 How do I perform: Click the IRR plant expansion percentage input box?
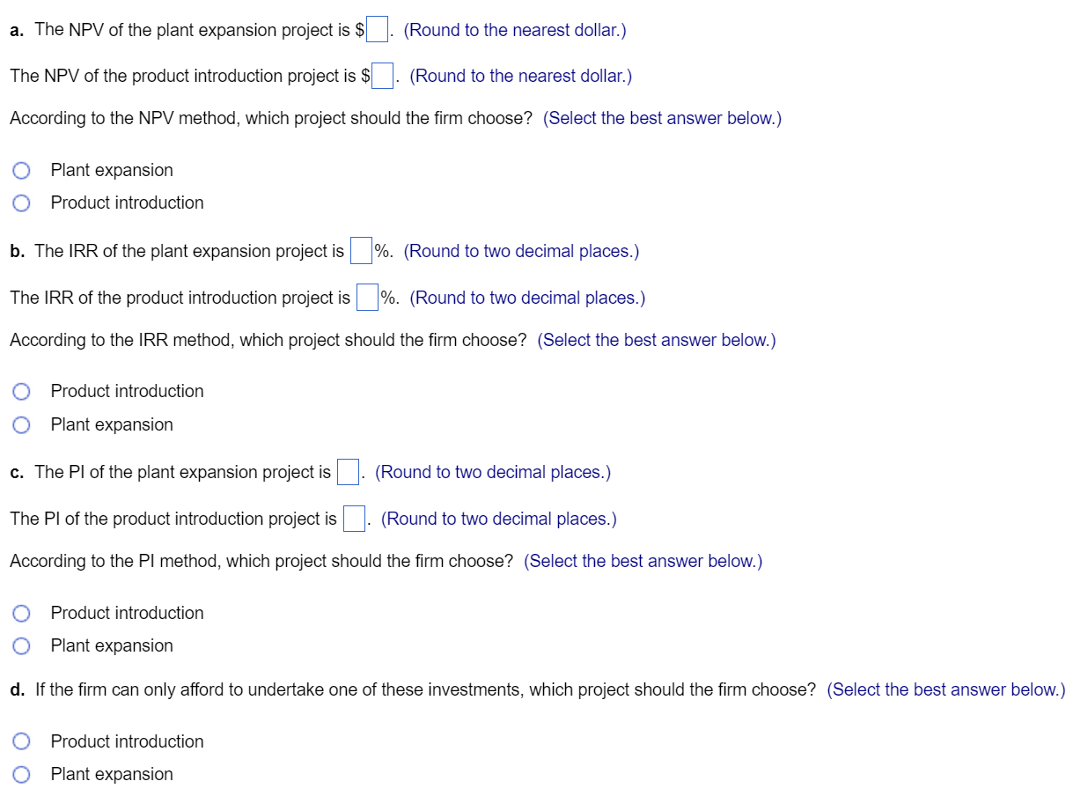pyautogui.click(x=361, y=251)
